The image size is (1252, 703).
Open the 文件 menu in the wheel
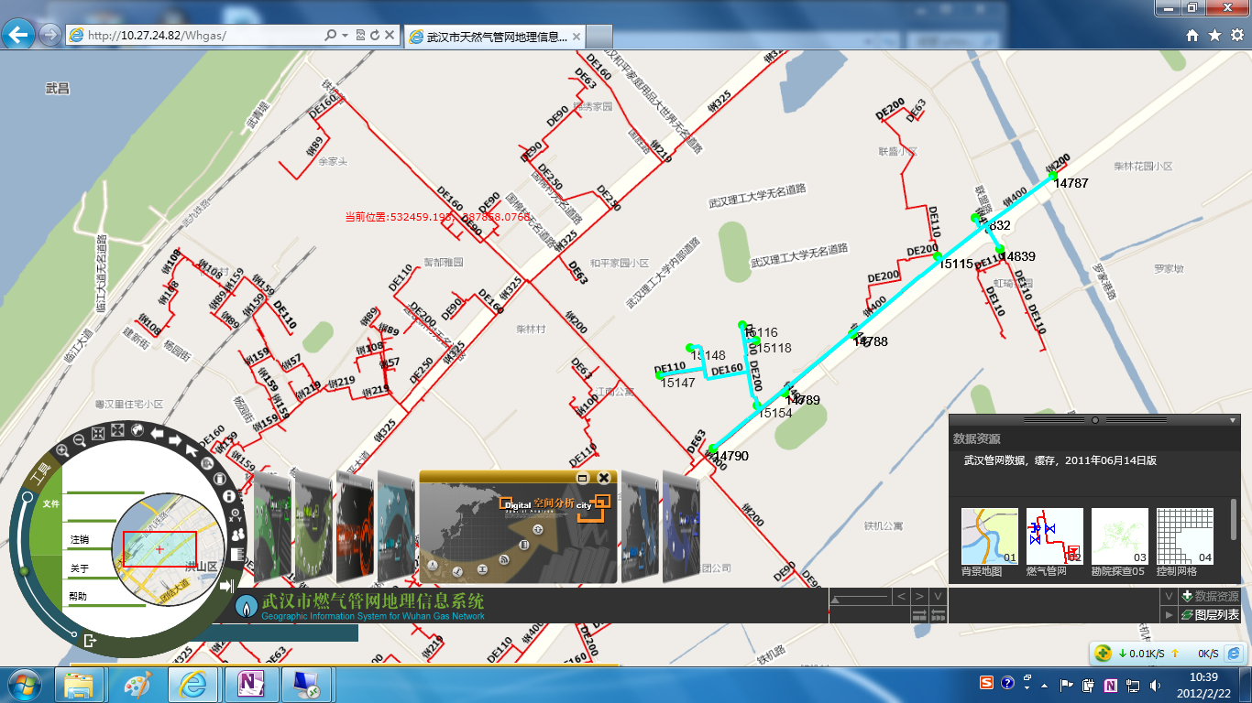pyautogui.click(x=51, y=504)
